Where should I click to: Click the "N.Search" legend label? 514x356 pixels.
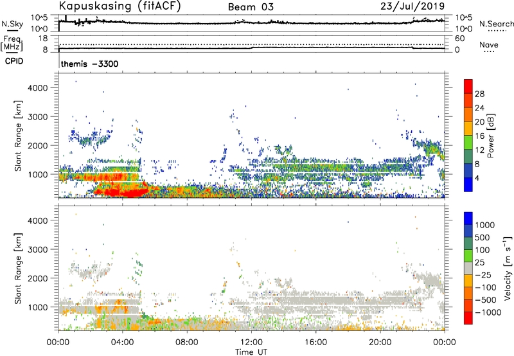point(496,24)
